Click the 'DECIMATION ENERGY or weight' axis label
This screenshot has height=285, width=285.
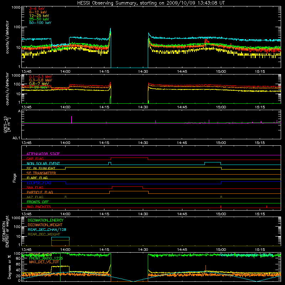5,231
